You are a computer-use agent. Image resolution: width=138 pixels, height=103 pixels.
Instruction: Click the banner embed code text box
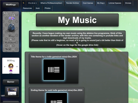12,93
